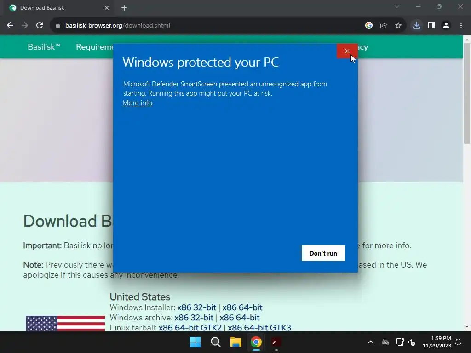The height and width of the screenshot is (353, 471).
Task: Close the SmartScreen dialog with the X
Action: pyautogui.click(x=347, y=51)
